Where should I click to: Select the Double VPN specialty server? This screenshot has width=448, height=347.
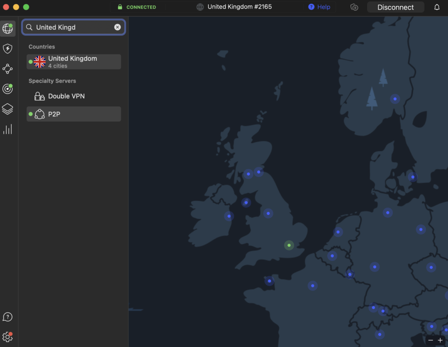pyautogui.click(x=73, y=96)
